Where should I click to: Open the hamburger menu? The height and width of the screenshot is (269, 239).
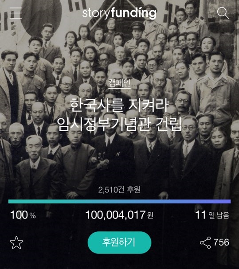coord(16,13)
